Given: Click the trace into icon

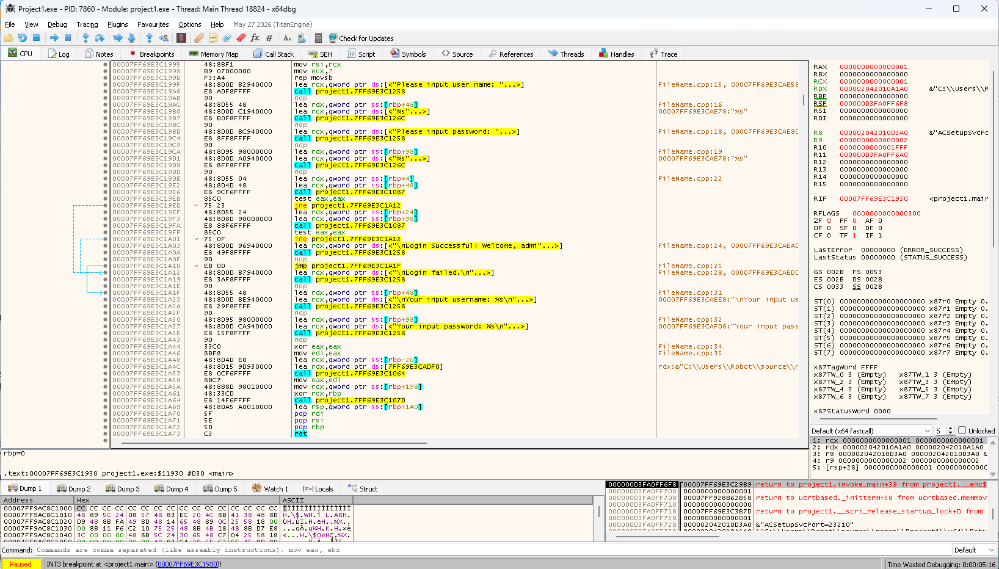Looking at the screenshot, I should click(x=117, y=38).
